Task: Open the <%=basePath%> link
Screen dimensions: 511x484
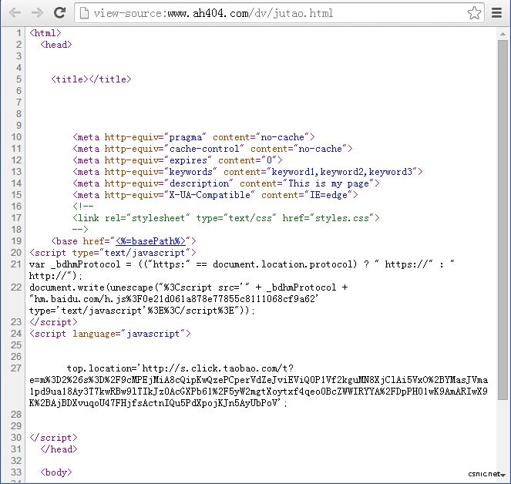Action: (x=150, y=241)
